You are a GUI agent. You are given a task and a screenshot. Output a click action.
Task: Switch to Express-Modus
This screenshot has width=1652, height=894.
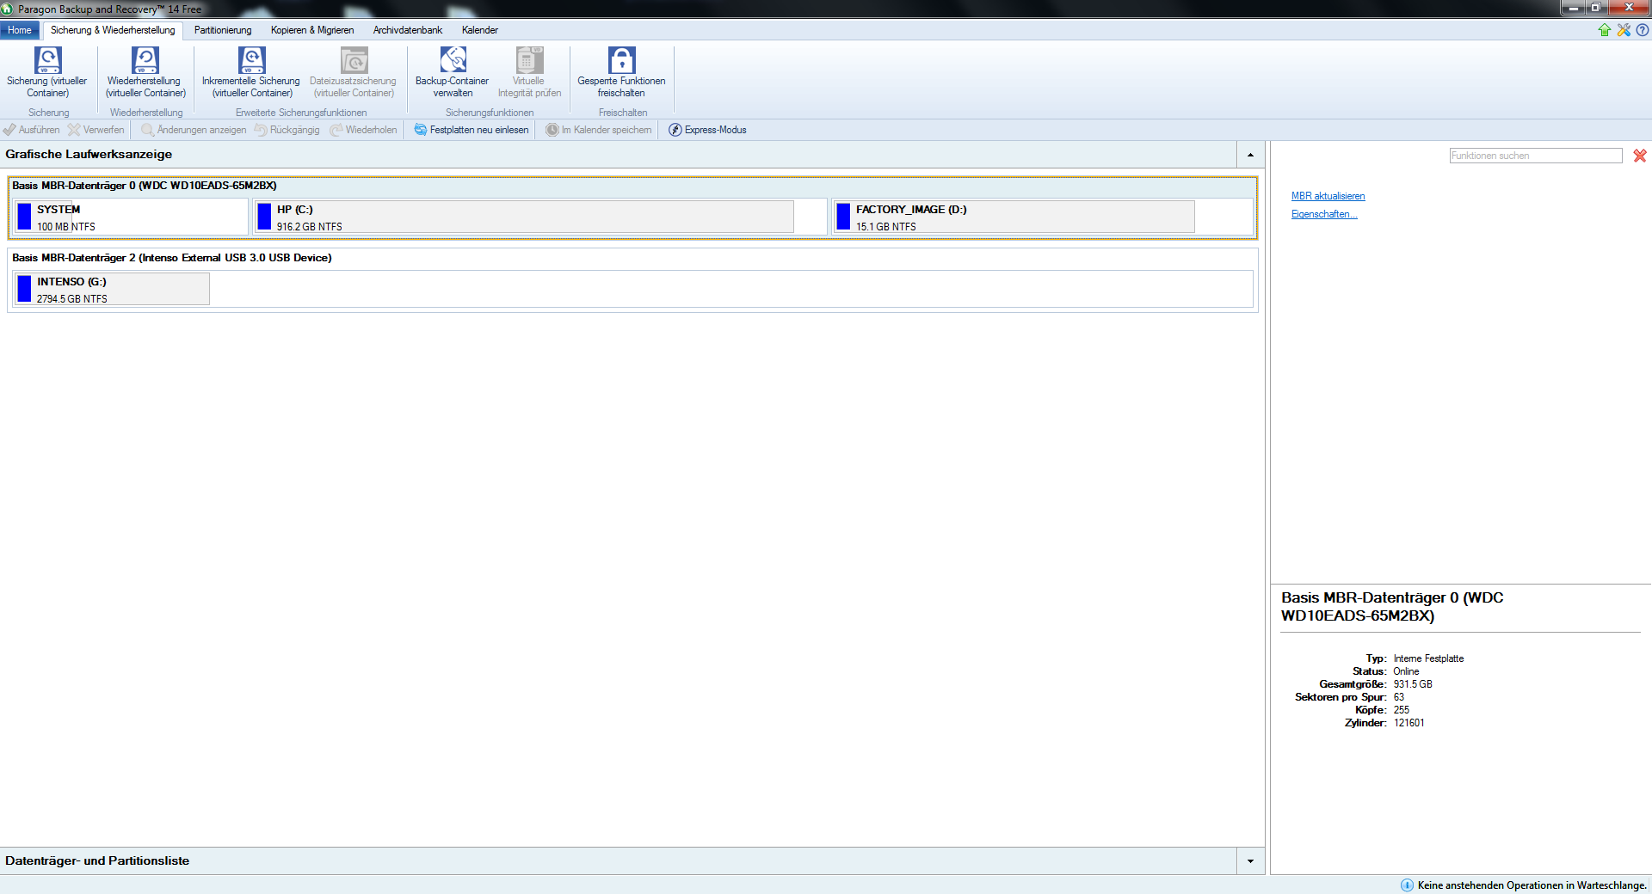[x=707, y=130]
